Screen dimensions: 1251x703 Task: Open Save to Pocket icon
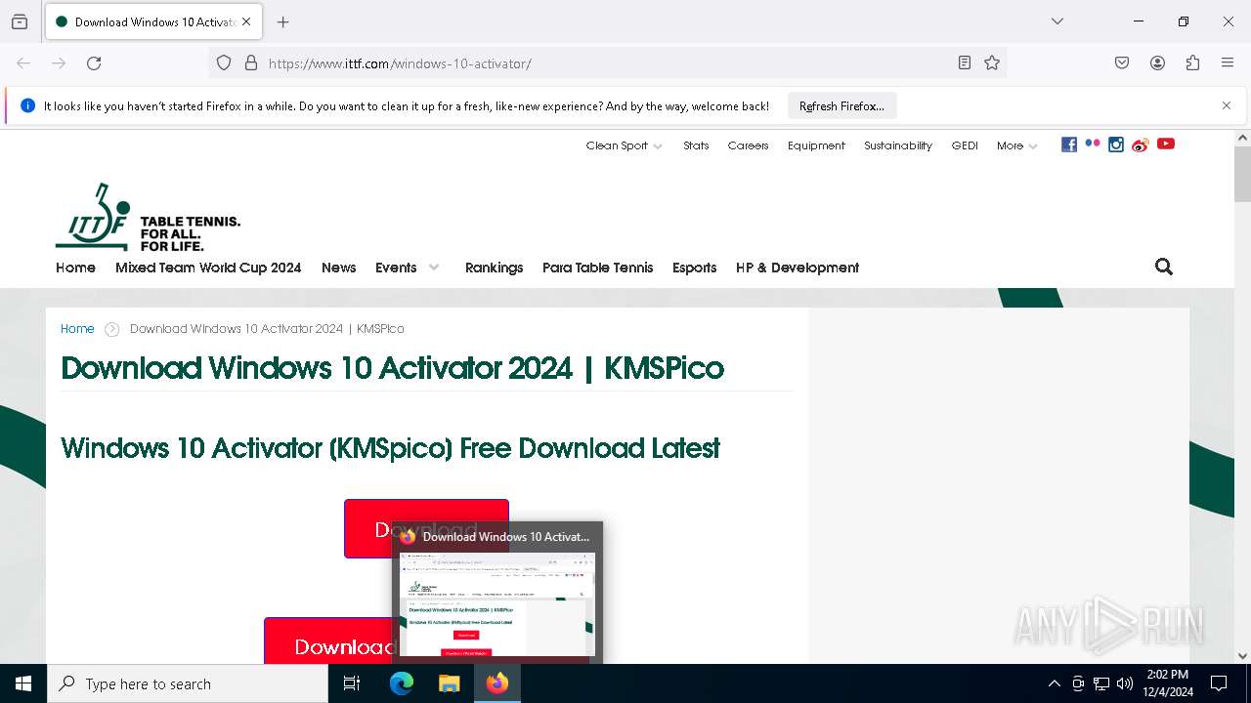point(1122,63)
